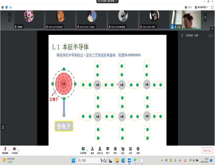Viewport: 215px width, 165px height.
Task: Toggle microphone with 解除静音 button
Action: pyautogui.click(x=5, y=150)
